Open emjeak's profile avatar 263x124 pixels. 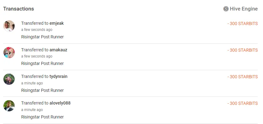9,26
